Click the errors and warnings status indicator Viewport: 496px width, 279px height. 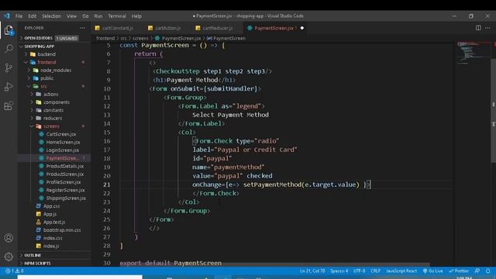pyautogui.click(x=15, y=270)
